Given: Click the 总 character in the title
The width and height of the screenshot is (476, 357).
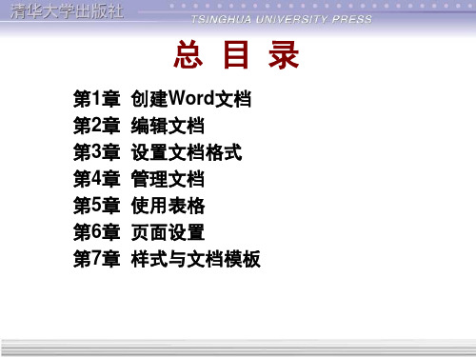Looking at the screenshot, I should coord(188,55).
